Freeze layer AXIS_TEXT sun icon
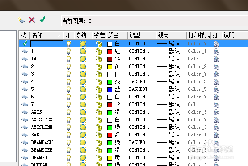The image size is (248, 166). pyautogui.click(x=83, y=120)
